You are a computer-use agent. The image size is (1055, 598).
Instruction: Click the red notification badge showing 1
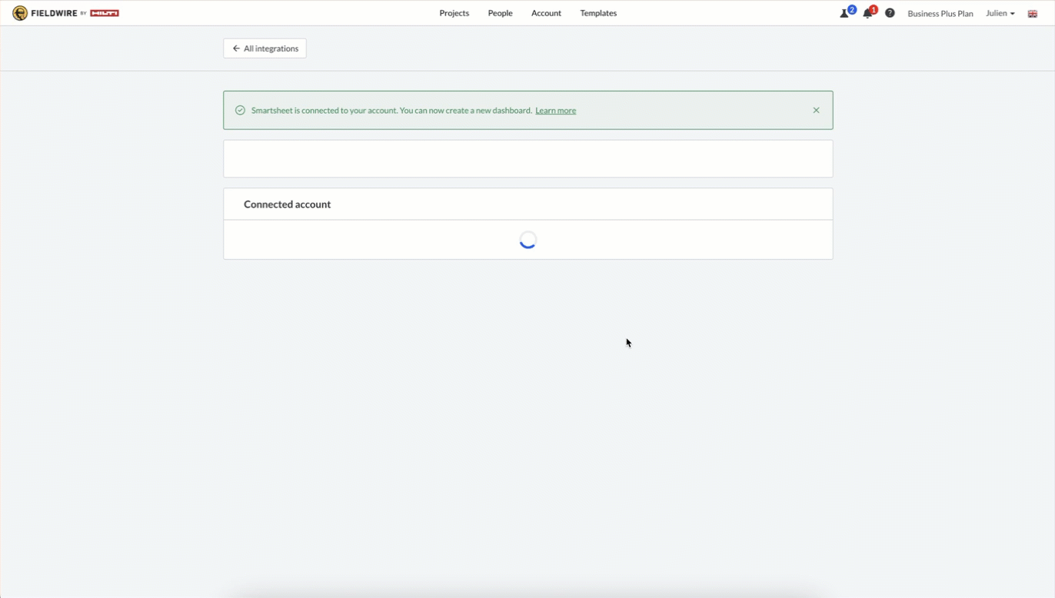pyautogui.click(x=873, y=9)
